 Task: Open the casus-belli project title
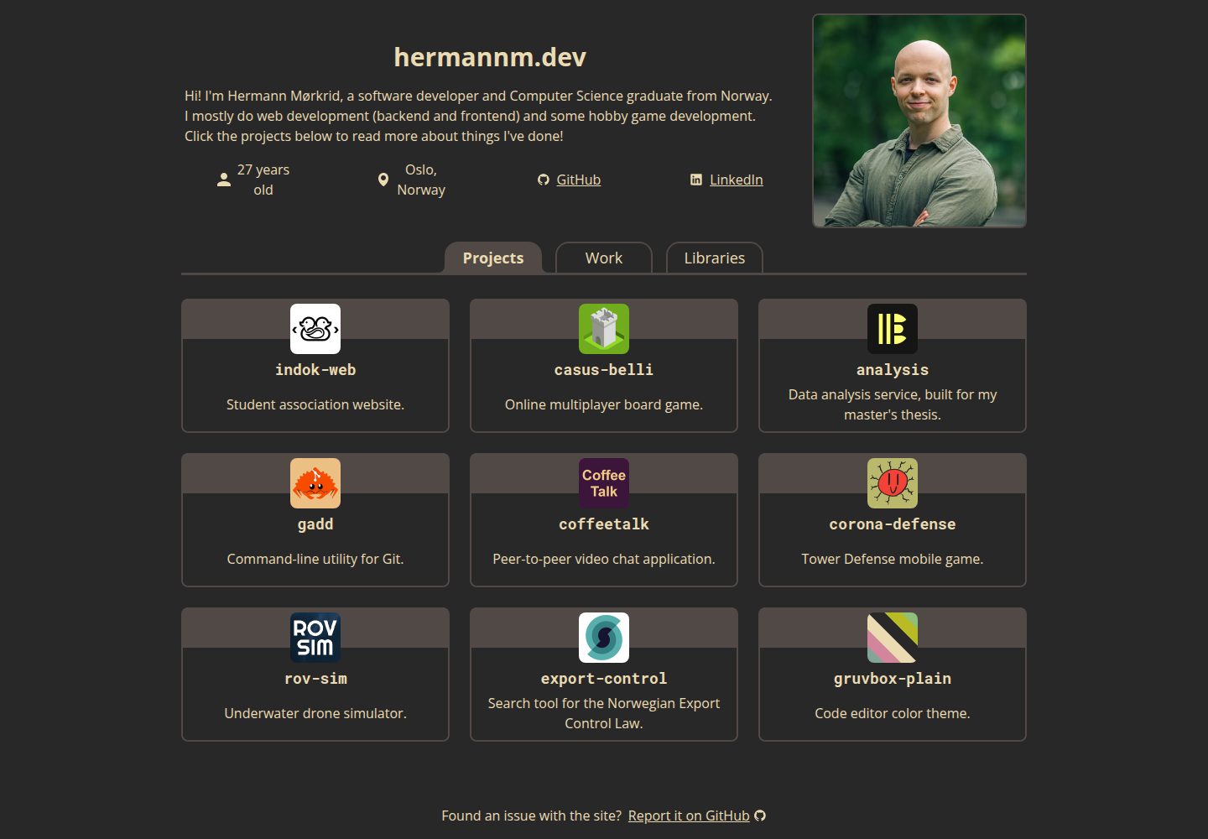(604, 370)
